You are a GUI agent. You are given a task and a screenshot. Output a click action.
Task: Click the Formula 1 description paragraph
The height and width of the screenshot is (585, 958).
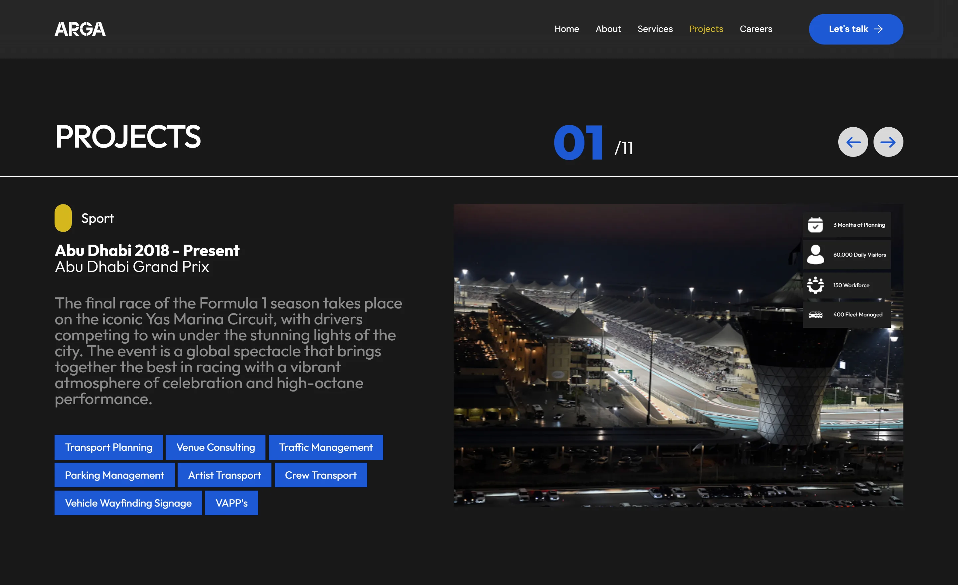pyautogui.click(x=228, y=351)
